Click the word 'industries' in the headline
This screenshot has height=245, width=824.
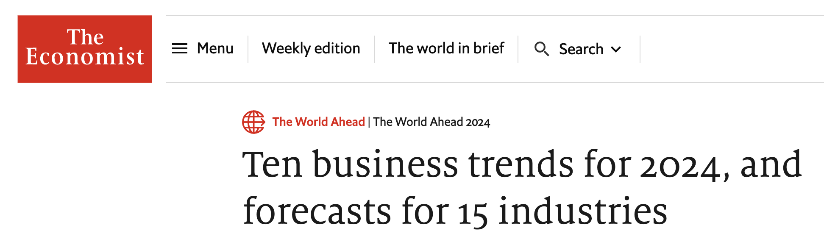click(582, 211)
